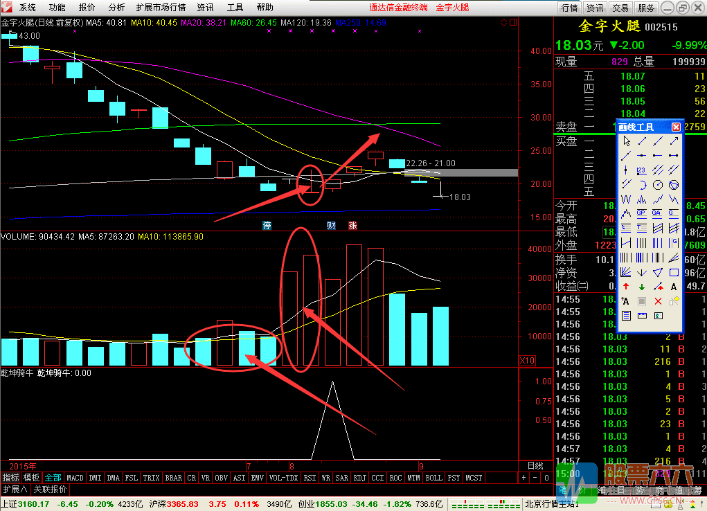Select the MACD indicator tab

tap(75, 478)
